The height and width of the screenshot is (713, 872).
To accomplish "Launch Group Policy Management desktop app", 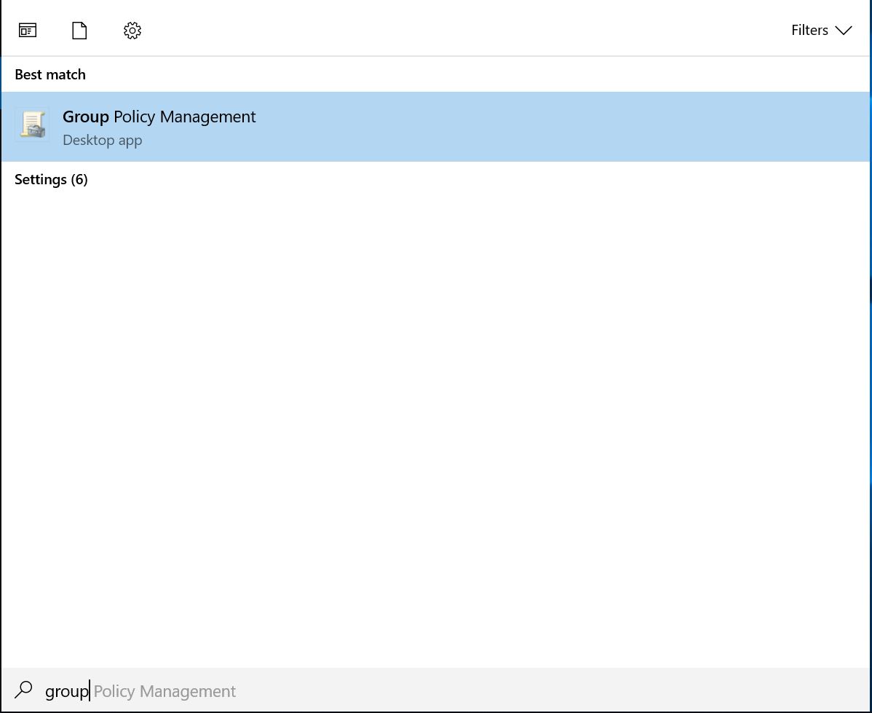I will pyautogui.click(x=159, y=117).
